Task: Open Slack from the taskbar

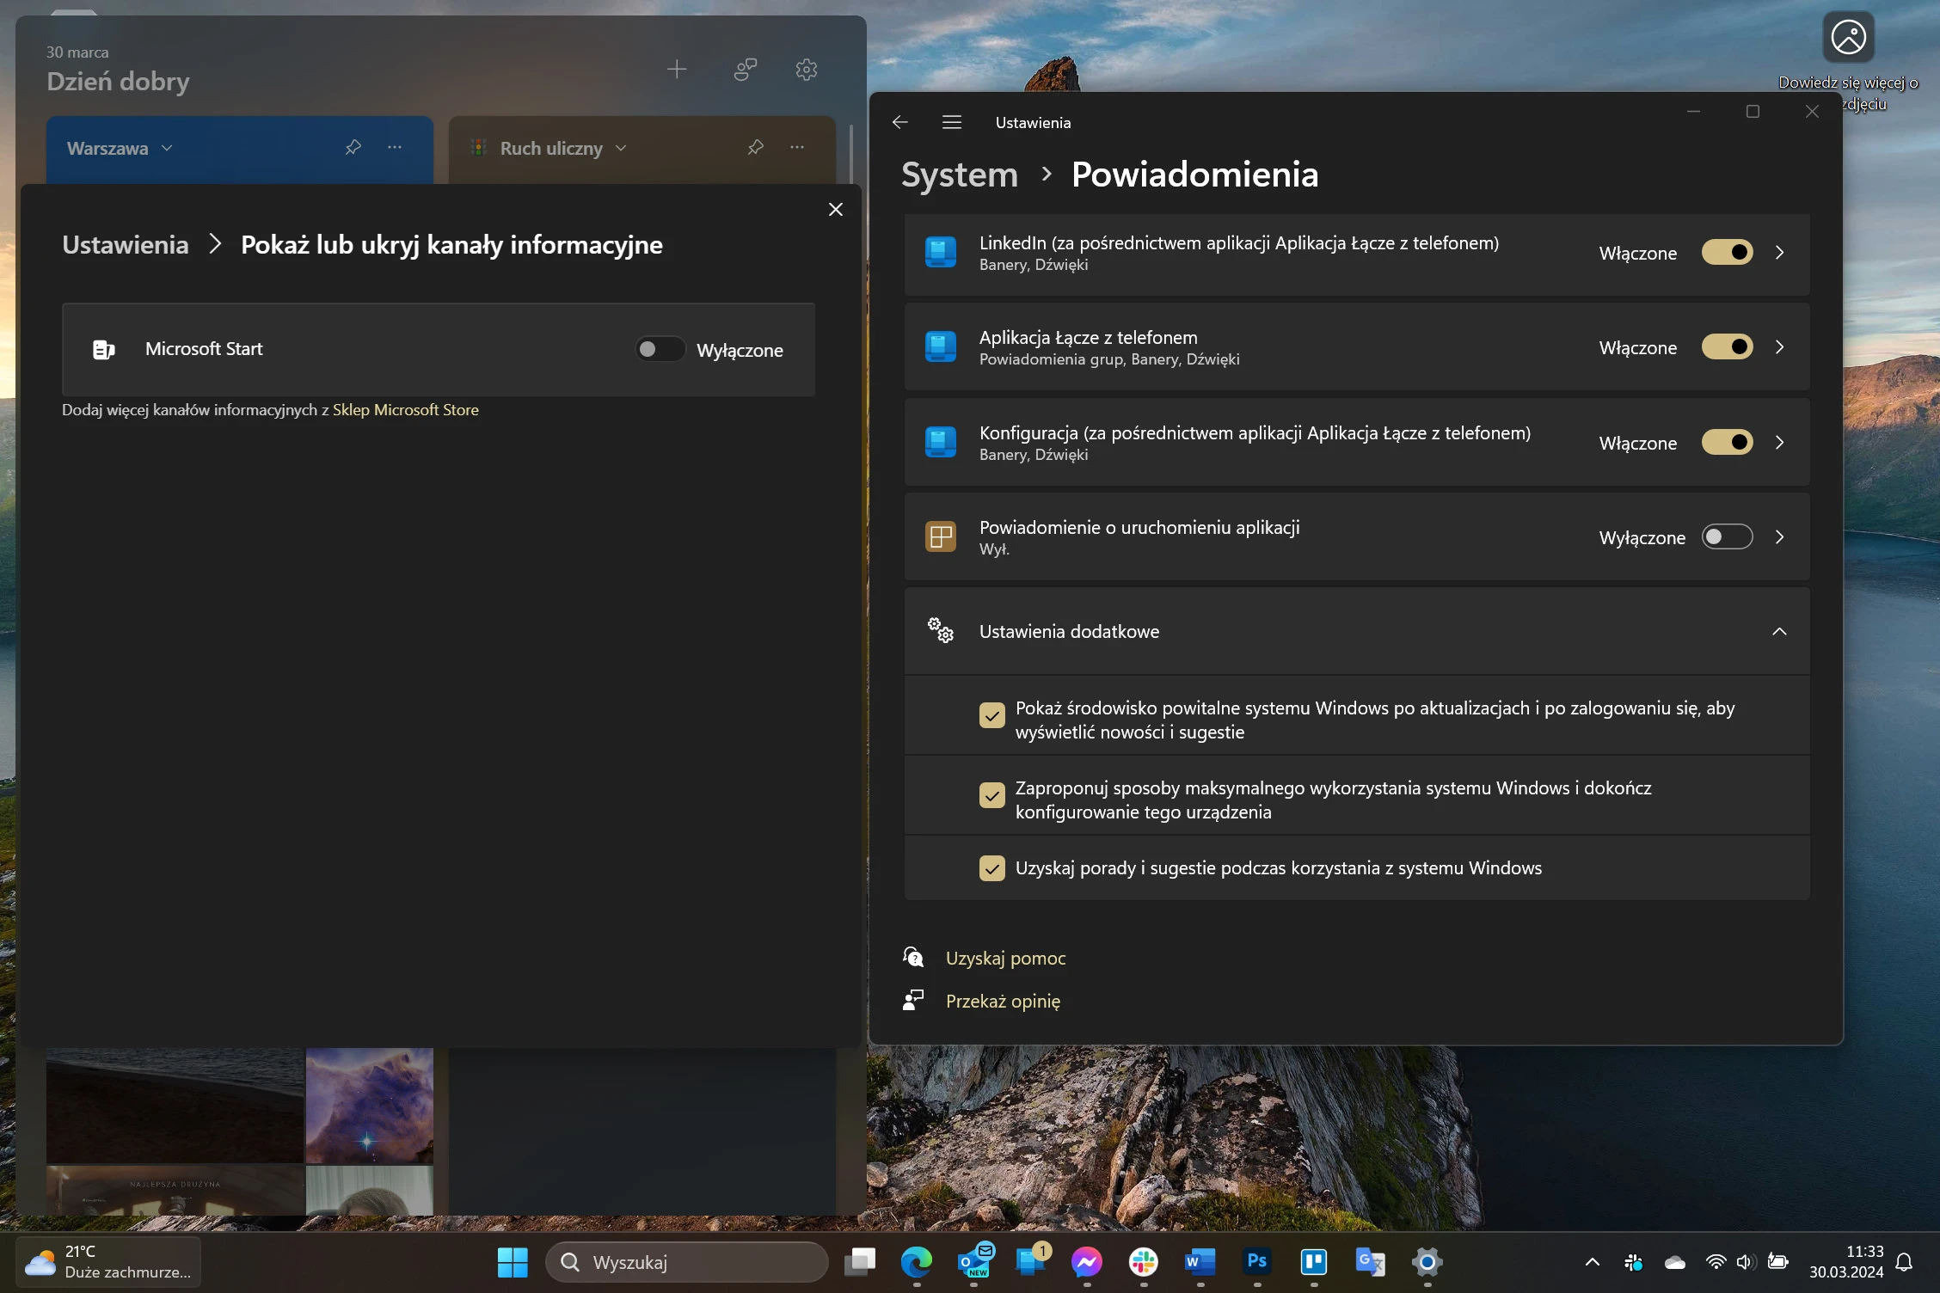Action: click(1144, 1262)
